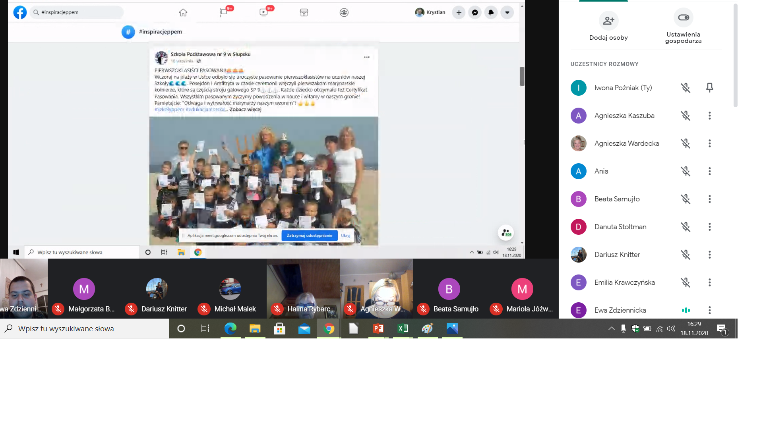
Task: Click Facebook notifications bell icon
Action: click(491, 13)
